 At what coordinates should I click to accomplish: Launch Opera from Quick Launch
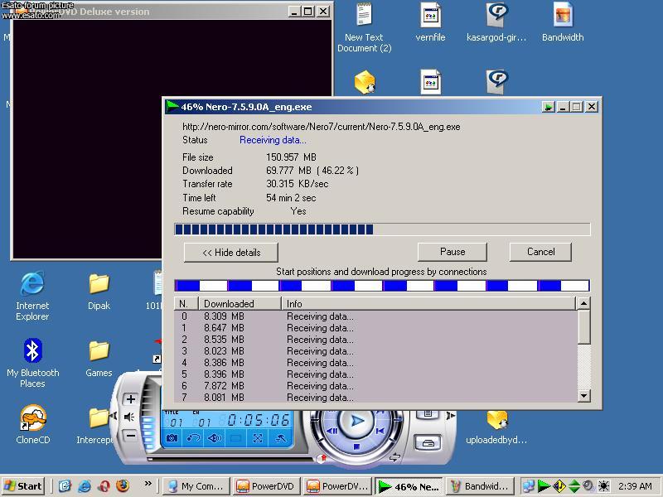coord(104,486)
